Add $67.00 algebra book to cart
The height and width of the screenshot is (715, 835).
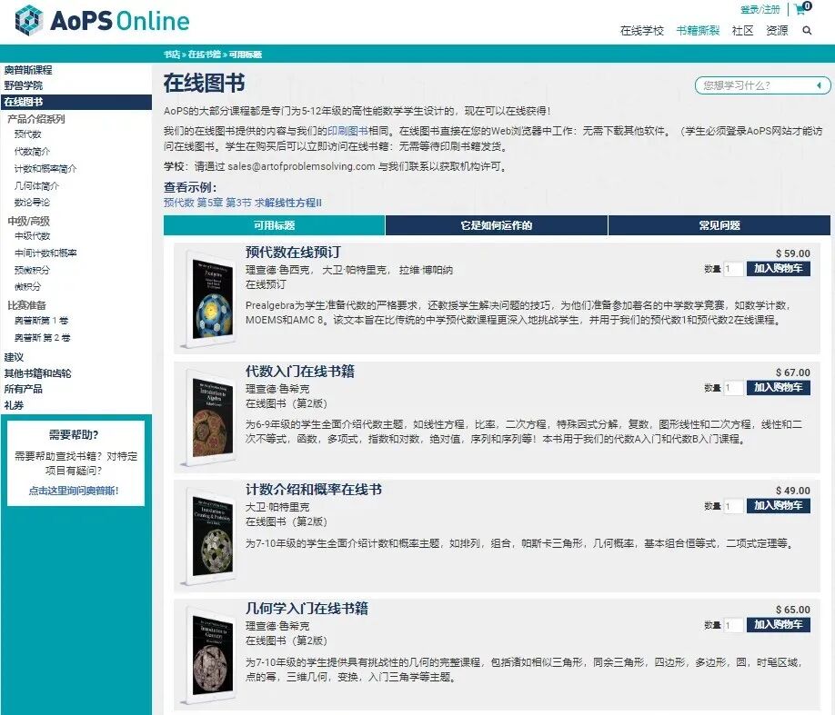(x=778, y=388)
